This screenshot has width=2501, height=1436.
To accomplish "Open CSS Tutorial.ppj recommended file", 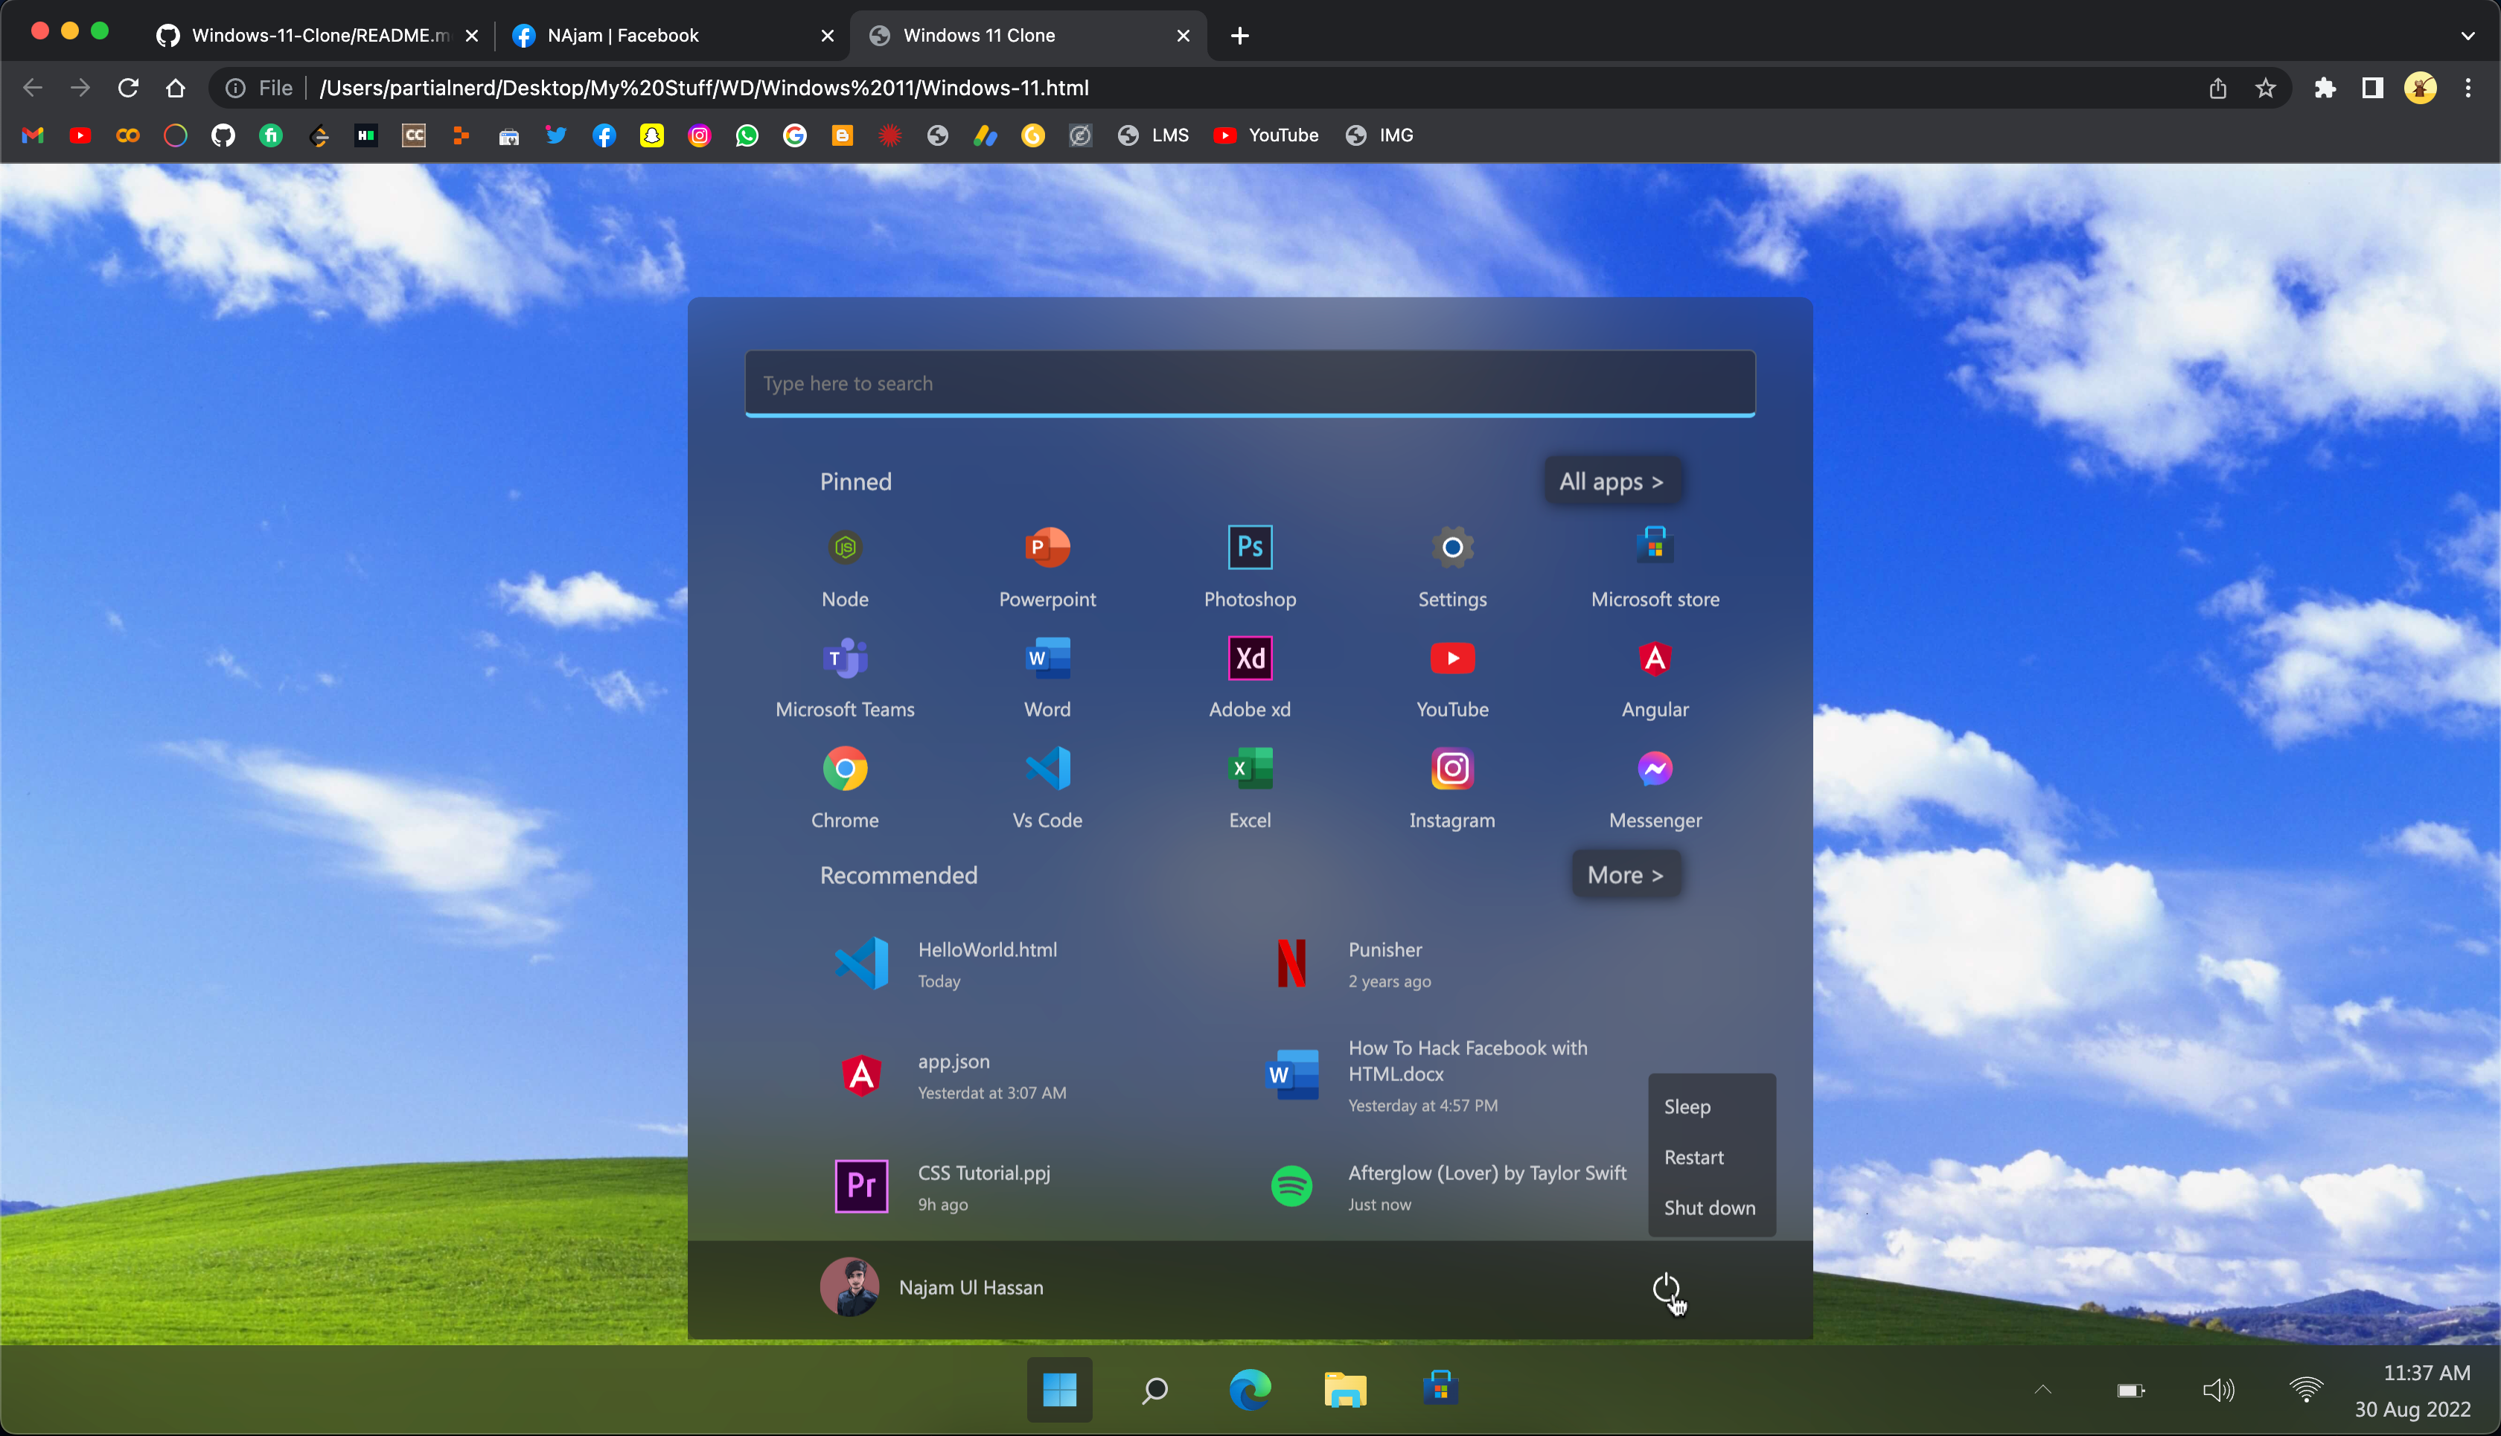I will click(x=942, y=1187).
